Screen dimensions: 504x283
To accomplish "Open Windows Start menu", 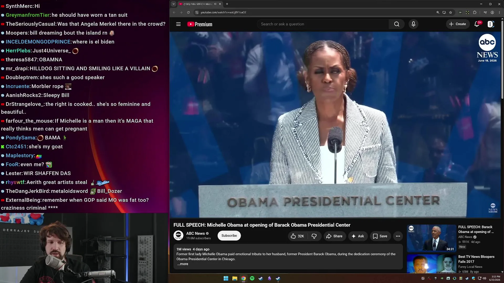I will [x=226, y=278].
